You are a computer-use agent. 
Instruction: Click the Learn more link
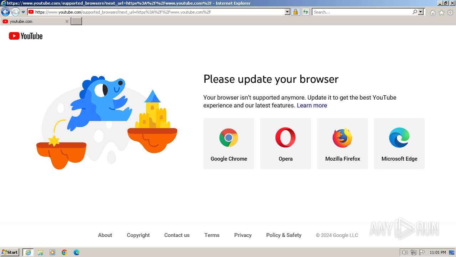(312, 105)
